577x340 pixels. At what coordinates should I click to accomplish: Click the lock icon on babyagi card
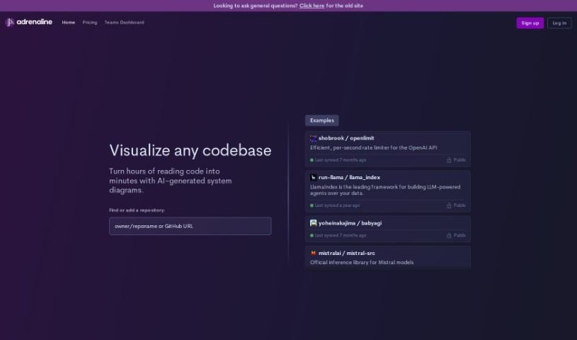pos(449,235)
